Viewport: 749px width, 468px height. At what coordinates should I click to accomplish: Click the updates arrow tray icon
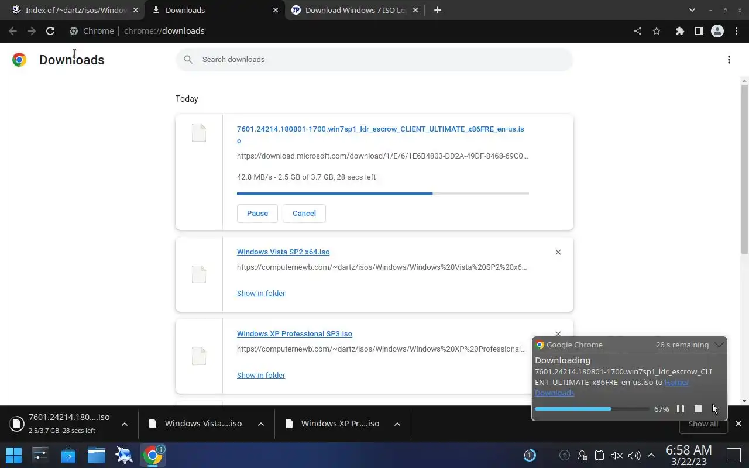tap(565, 455)
